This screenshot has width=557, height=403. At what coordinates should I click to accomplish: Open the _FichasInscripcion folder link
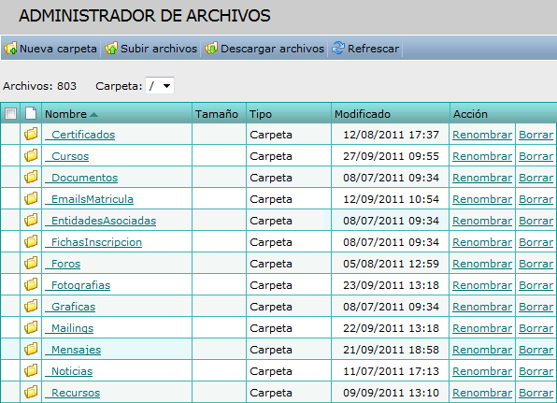point(93,242)
